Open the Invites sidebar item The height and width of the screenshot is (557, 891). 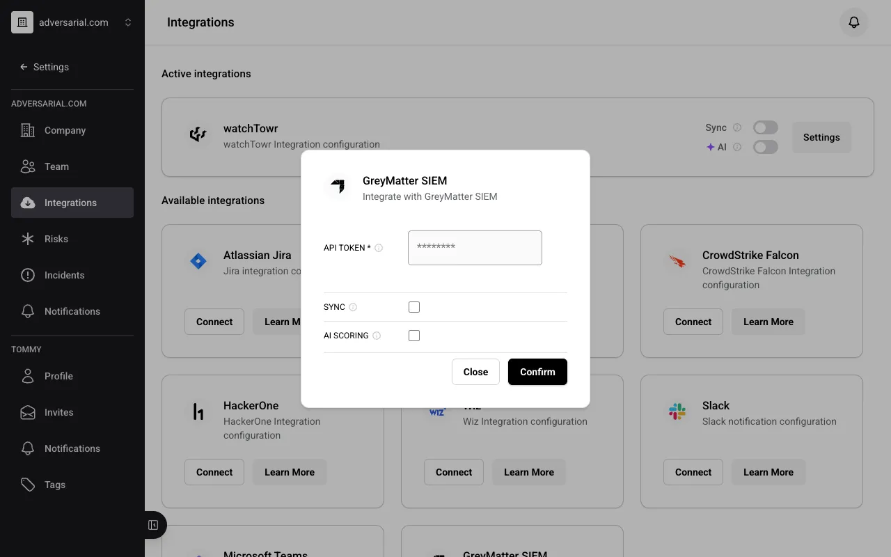point(72,412)
